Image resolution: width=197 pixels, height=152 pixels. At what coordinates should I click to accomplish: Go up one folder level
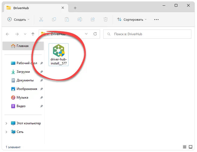(33, 34)
